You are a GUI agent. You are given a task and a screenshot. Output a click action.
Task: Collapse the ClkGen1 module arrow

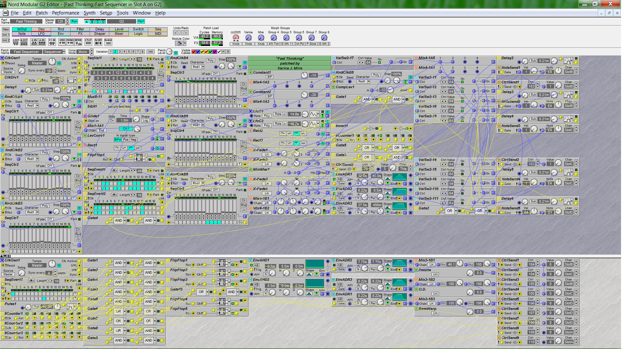pos(2,58)
